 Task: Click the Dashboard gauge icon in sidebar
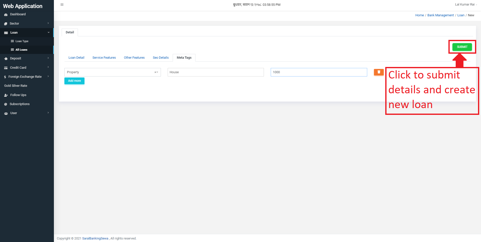pyautogui.click(x=6, y=15)
